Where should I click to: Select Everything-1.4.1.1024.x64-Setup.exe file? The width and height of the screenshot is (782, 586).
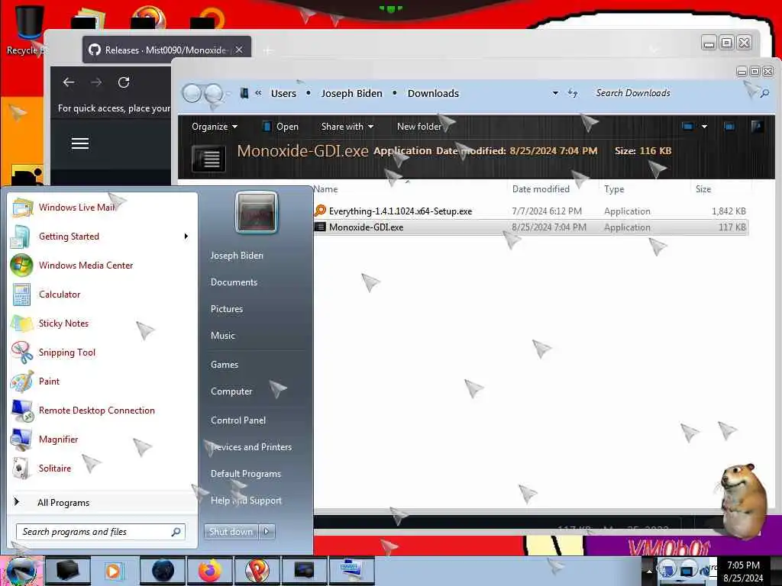[531, 211]
